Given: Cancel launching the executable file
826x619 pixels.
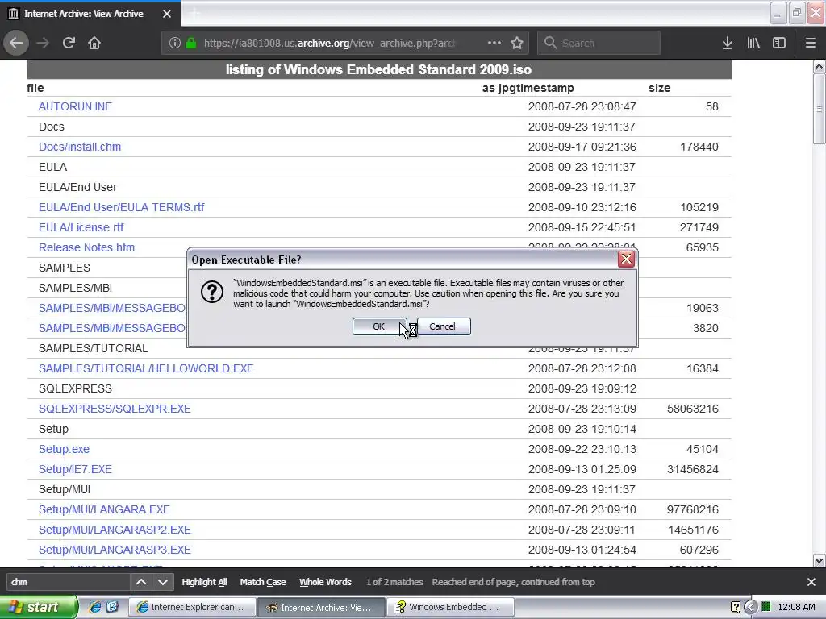Looking at the screenshot, I should [443, 326].
